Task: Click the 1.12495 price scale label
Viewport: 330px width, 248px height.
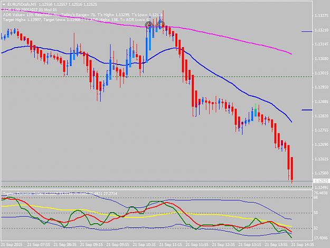Action: (322, 188)
